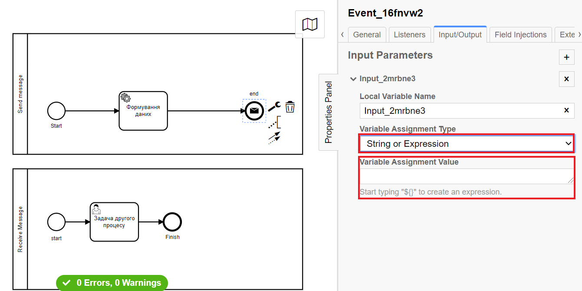Viewport: 582px width, 291px height.
Task: Click the 0 Errors, 0 Warnings badge
Action: pos(112,283)
